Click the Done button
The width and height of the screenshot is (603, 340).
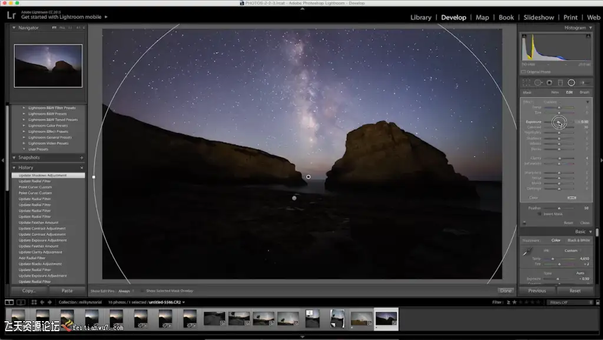[506, 291]
